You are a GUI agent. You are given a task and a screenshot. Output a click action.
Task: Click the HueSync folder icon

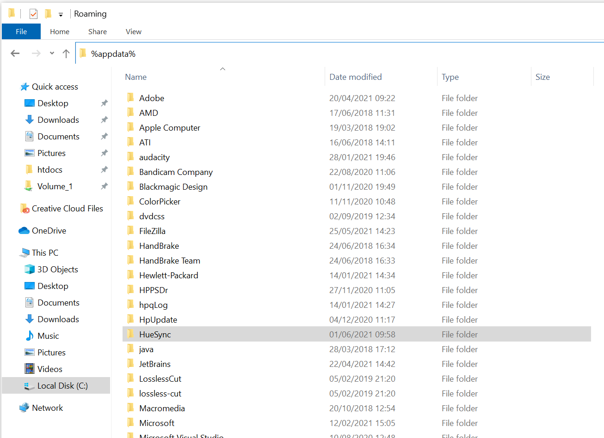click(130, 334)
